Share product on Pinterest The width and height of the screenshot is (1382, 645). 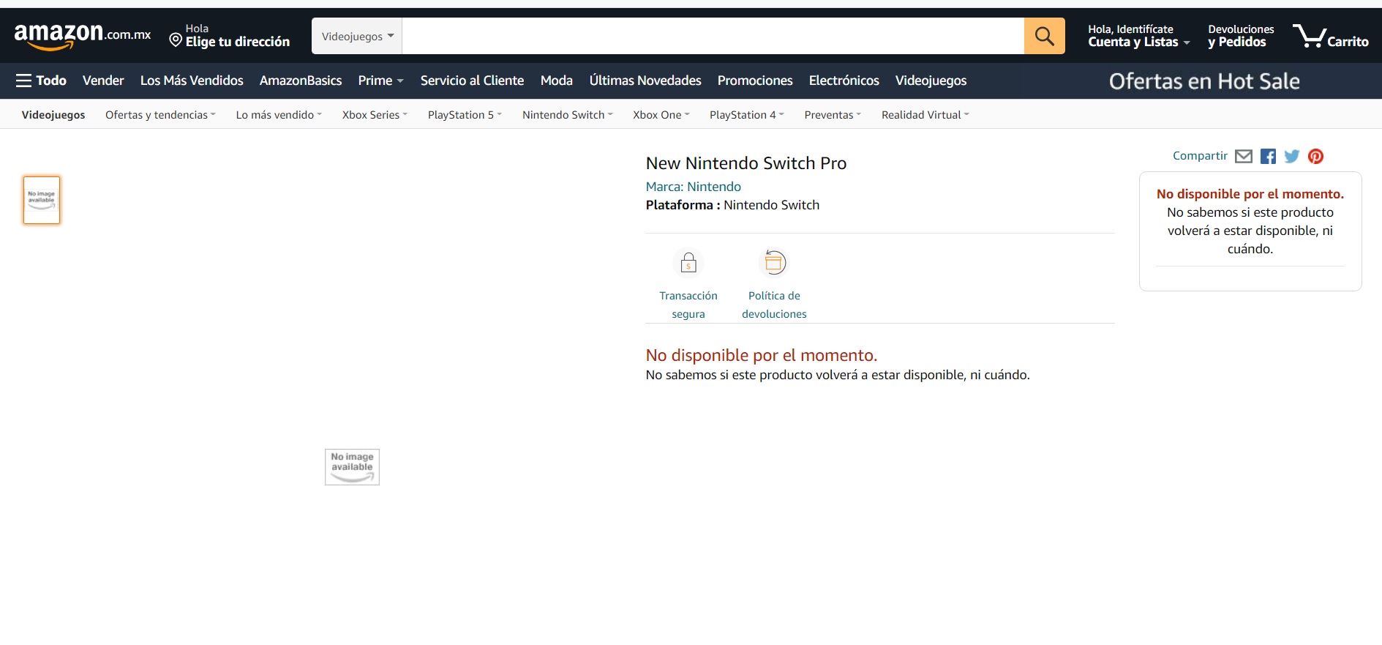pos(1315,156)
